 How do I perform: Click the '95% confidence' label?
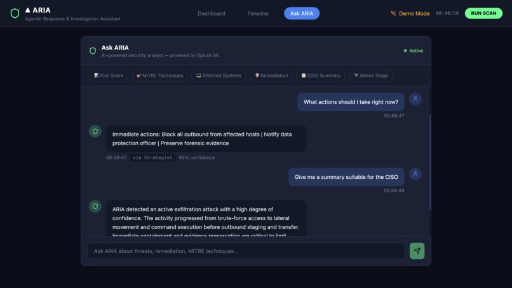(196, 157)
